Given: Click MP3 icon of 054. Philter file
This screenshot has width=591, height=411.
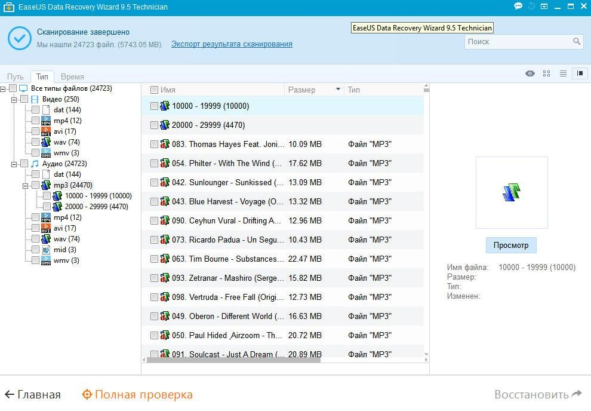Looking at the screenshot, I should (165, 163).
